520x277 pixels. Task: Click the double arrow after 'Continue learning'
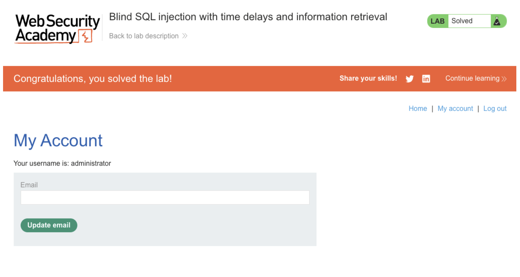pos(504,79)
